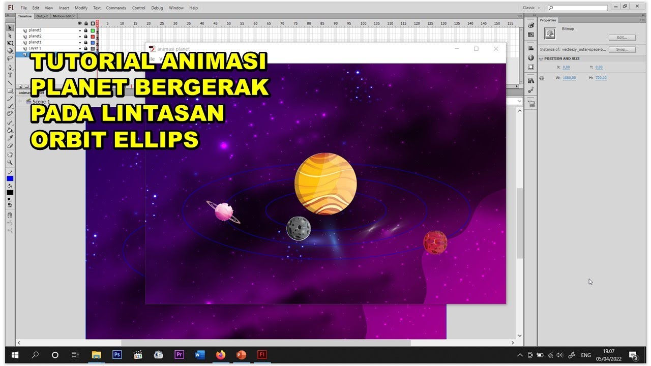Toggle Snap to Objects magnet
This screenshot has height=366, width=651.
(x=10, y=215)
